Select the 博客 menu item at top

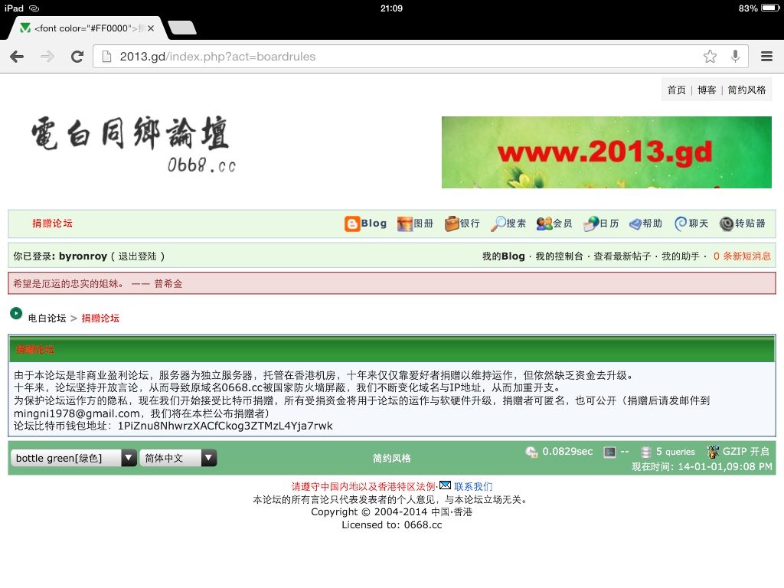[707, 90]
